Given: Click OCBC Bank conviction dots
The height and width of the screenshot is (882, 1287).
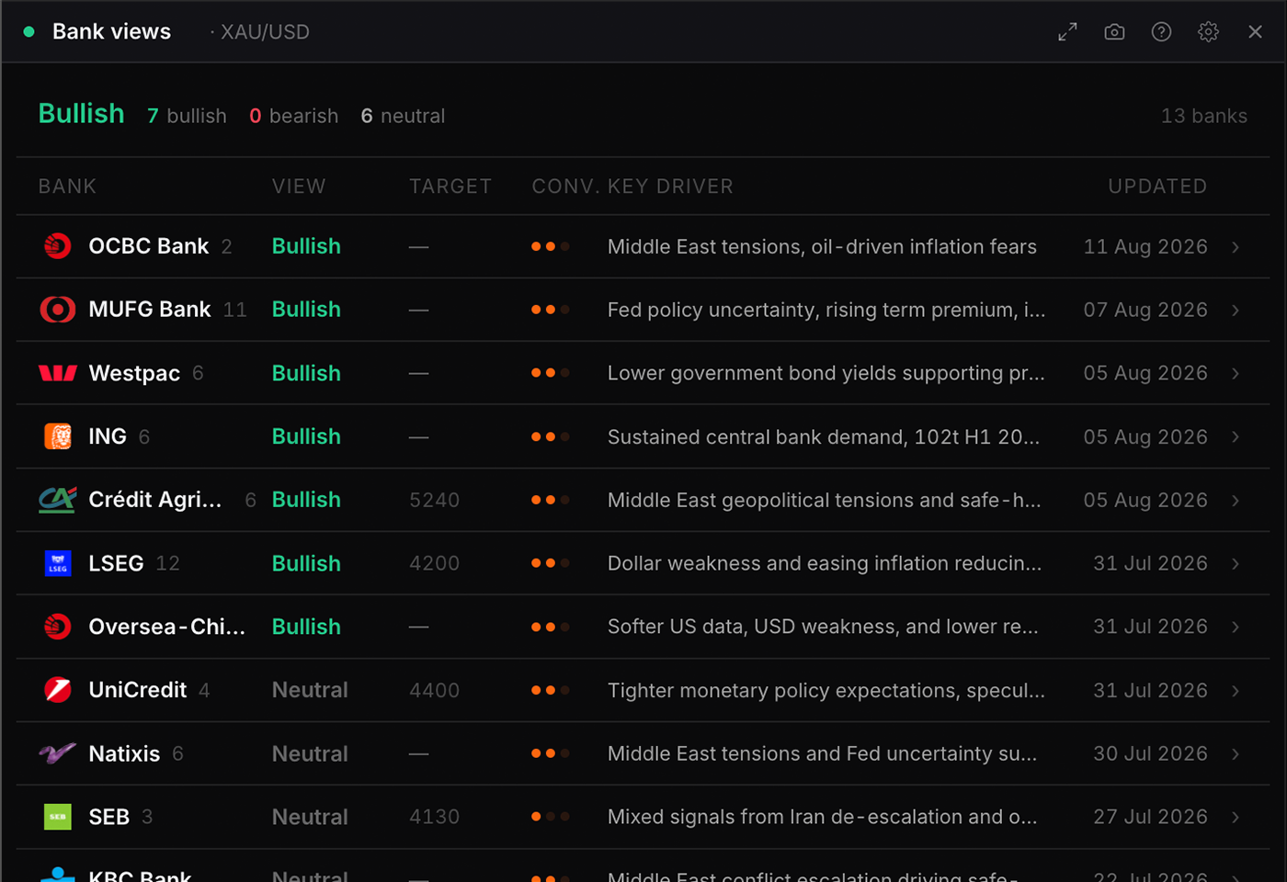Looking at the screenshot, I should pos(551,246).
